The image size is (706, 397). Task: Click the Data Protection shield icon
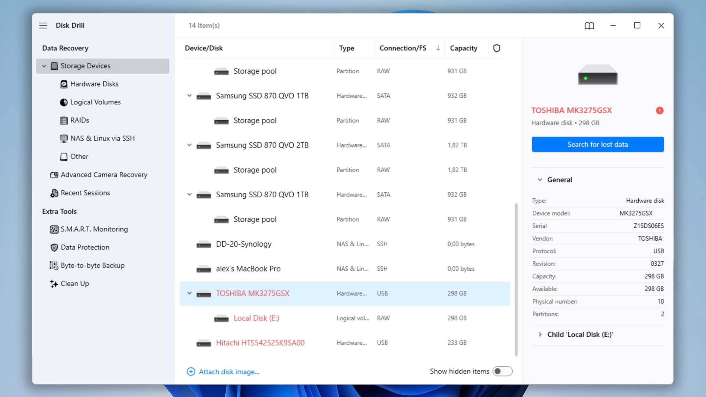tap(54, 247)
